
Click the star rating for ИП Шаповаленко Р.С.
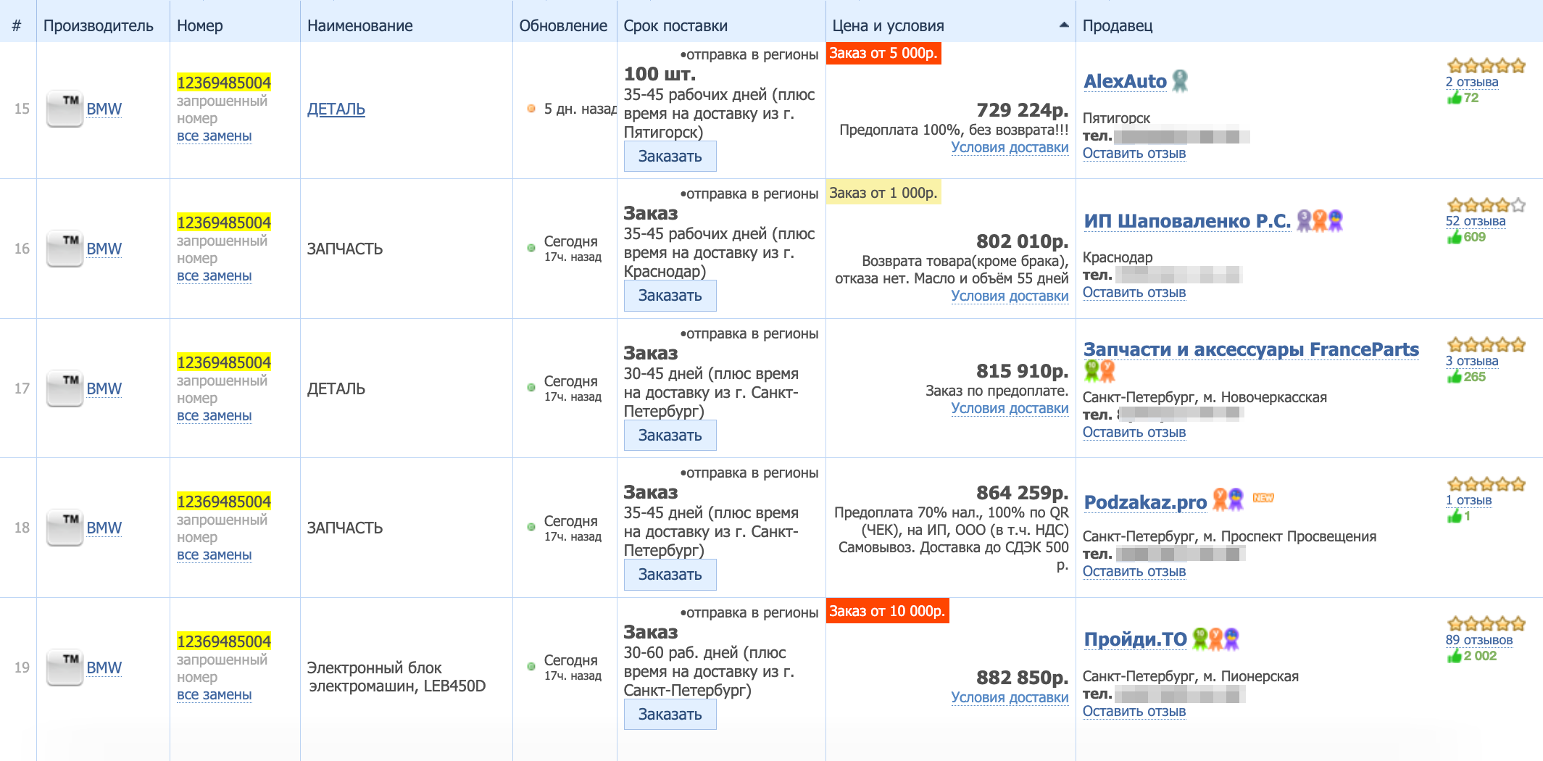click(1486, 205)
